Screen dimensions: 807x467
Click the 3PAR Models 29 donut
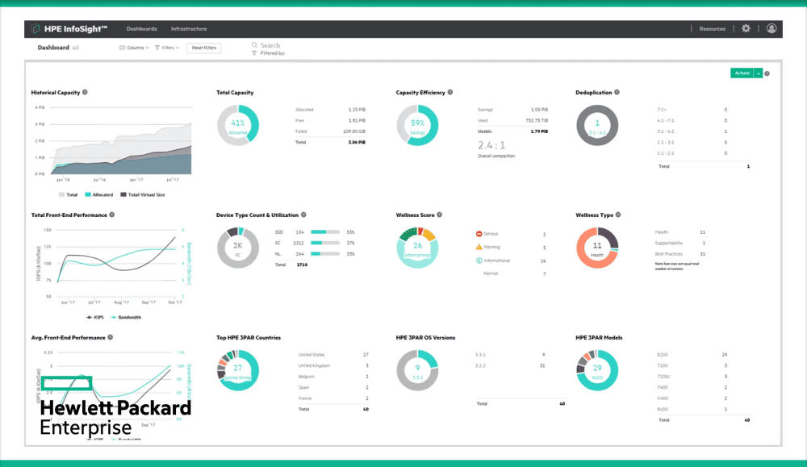click(x=597, y=370)
